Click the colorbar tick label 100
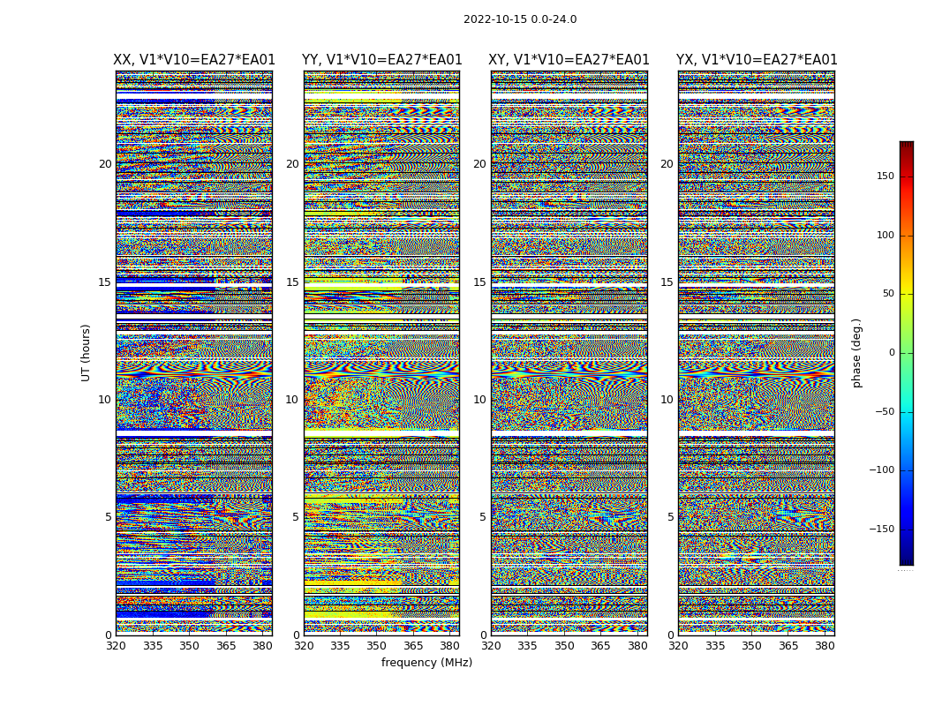Screen dimensions: 927x706 click(x=886, y=235)
